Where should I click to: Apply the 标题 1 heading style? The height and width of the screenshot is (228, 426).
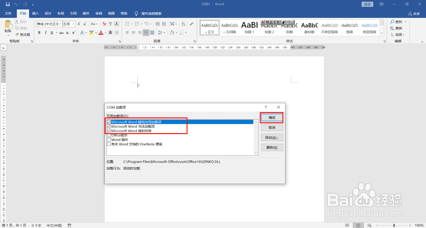[x=249, y=27]
